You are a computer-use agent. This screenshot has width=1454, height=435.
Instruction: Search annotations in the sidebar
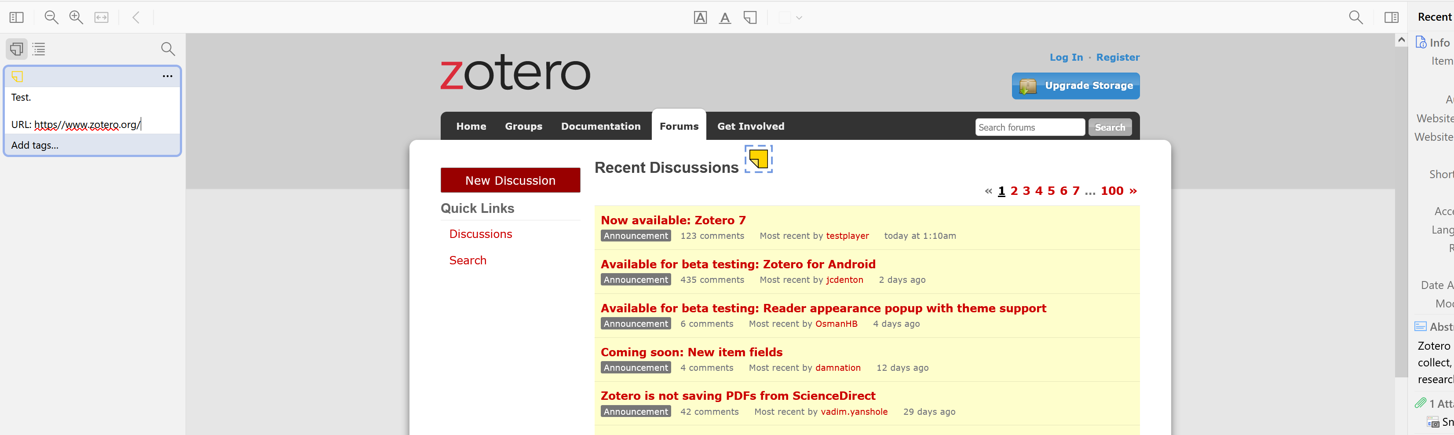point(168,49)
